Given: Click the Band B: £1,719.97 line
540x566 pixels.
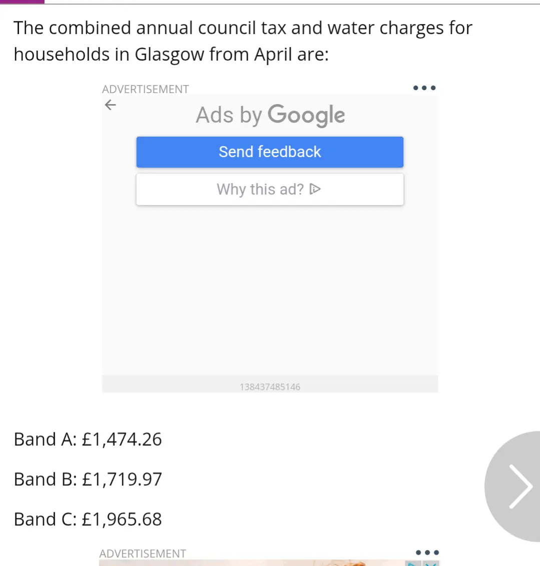Looking at the screenshot, I should (88, 479).
